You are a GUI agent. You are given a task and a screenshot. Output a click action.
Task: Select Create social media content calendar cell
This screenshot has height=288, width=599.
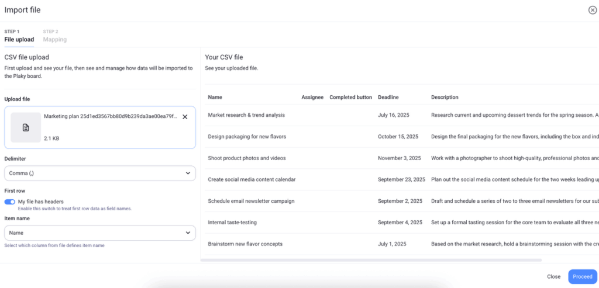pyautogui.click(x=252, y=179)
